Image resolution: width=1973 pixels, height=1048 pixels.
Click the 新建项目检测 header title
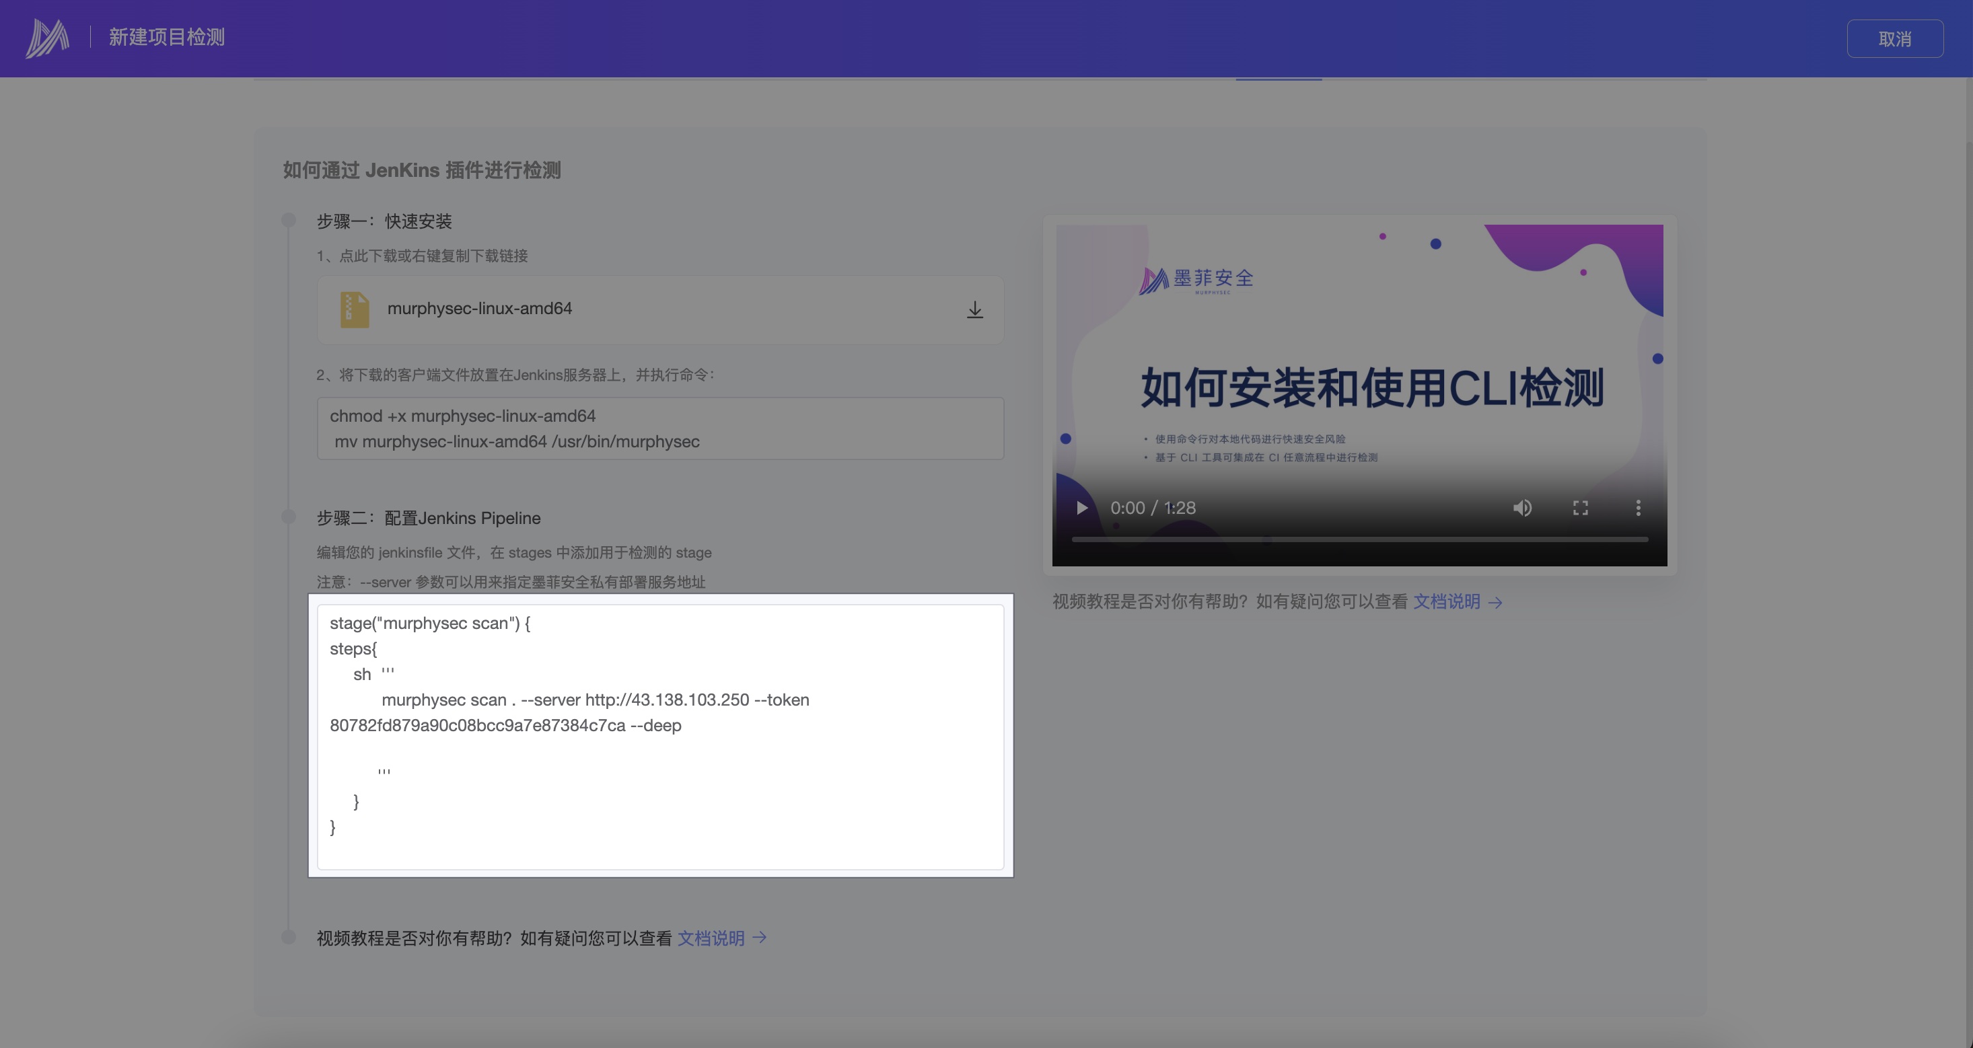pos(166,38)
